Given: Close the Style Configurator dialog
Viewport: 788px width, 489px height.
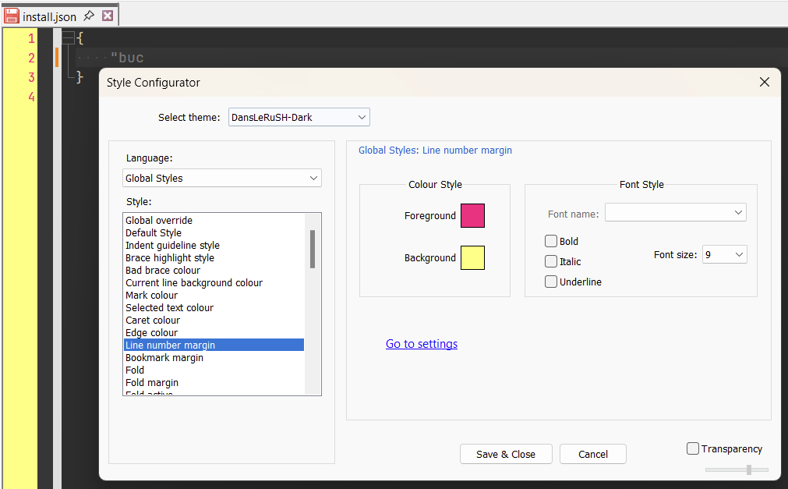Looking at the screenshot, I should tap(765, 82).
